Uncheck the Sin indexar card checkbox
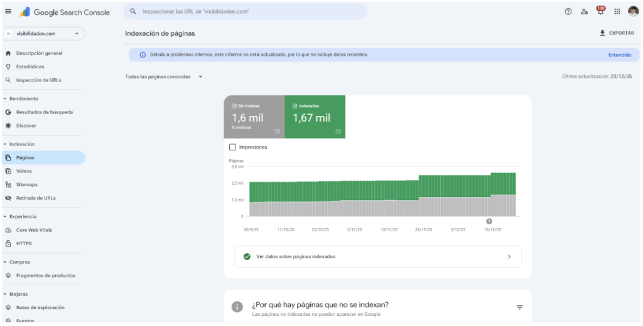Viewport: 643px width, 326px height. (x=234, y=106)
